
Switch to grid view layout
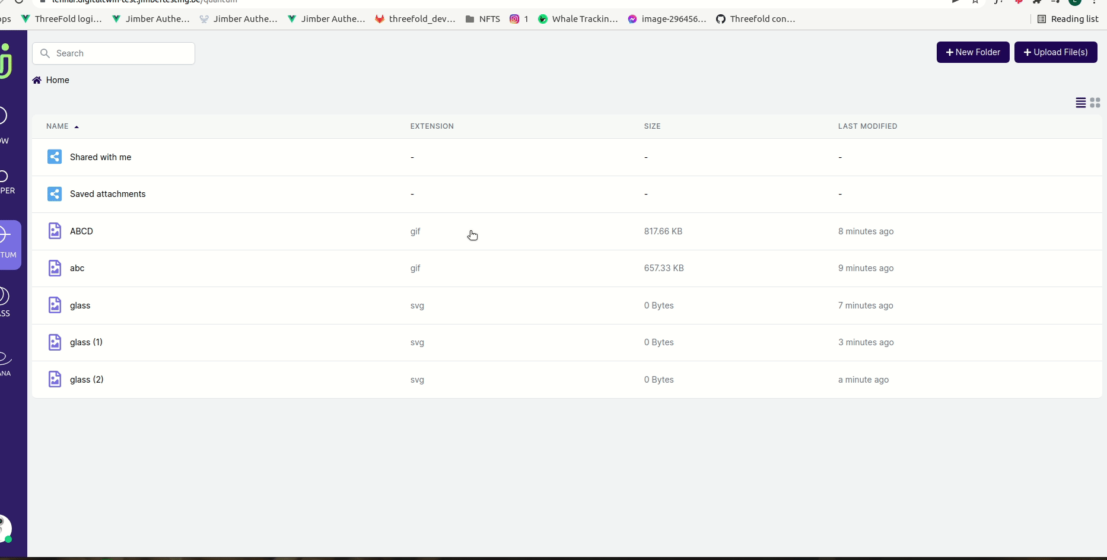pyautogui.click(x=1095, y=103)
